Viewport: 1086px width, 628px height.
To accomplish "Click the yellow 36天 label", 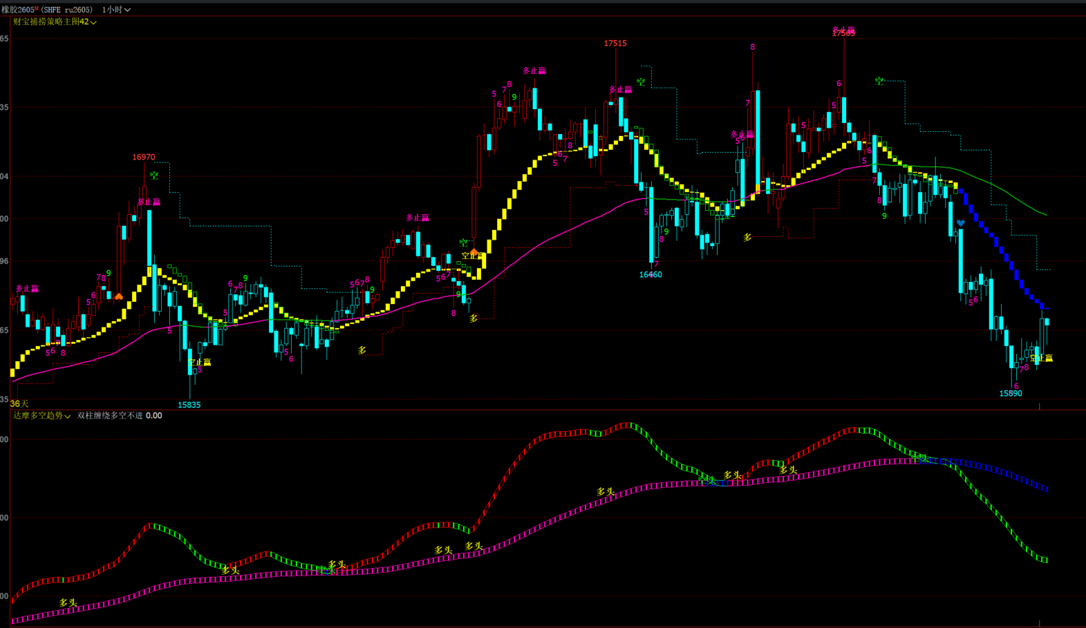I will [x=19, y=403].
